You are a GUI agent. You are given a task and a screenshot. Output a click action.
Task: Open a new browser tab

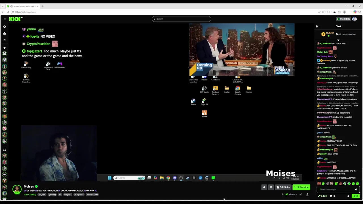click(x=43, y=6)
